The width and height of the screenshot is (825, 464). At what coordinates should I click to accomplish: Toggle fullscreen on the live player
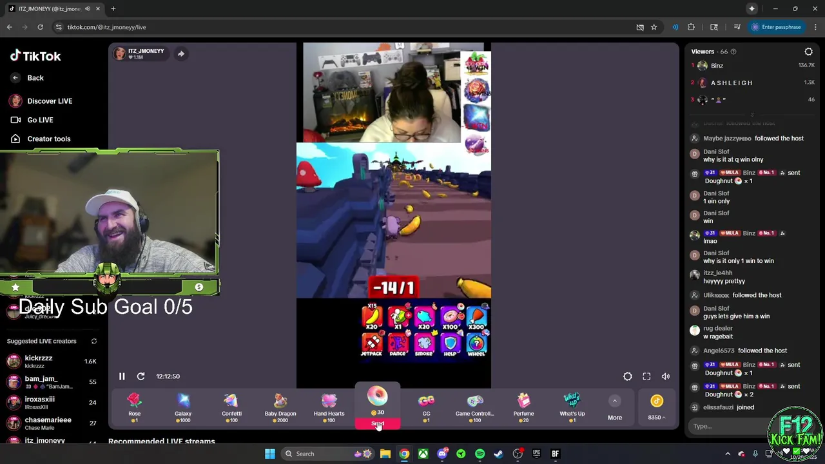[646, 376]
